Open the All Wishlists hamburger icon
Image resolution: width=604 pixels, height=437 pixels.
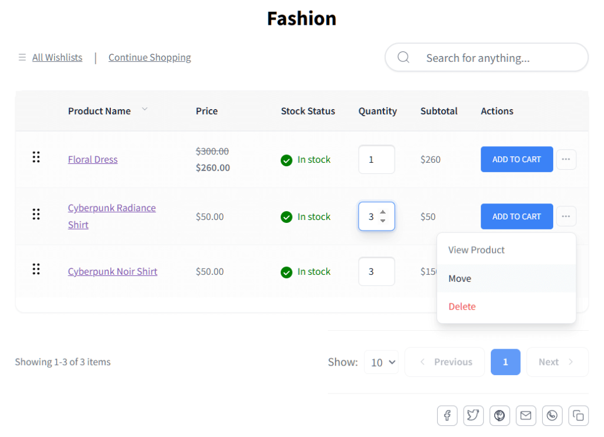22,57
